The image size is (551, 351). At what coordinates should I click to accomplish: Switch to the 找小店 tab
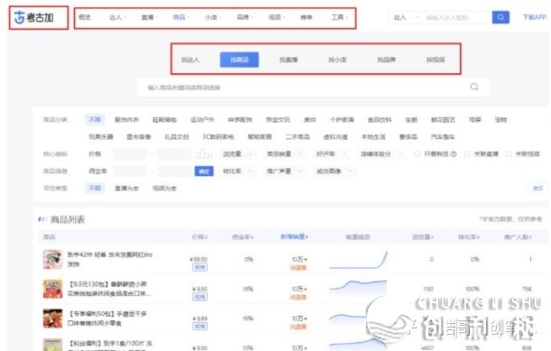(x=337, y=60)
